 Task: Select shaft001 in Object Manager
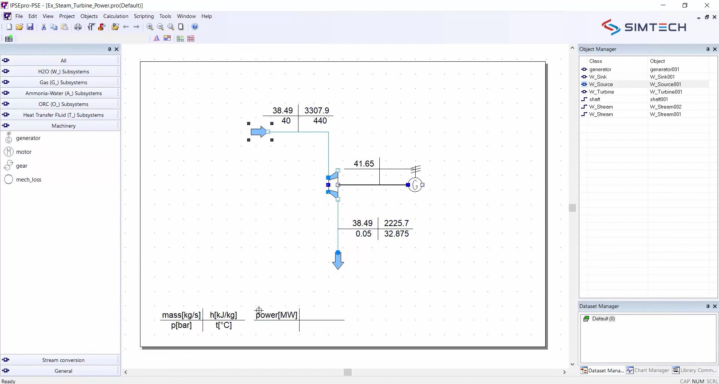click(659, 99)
